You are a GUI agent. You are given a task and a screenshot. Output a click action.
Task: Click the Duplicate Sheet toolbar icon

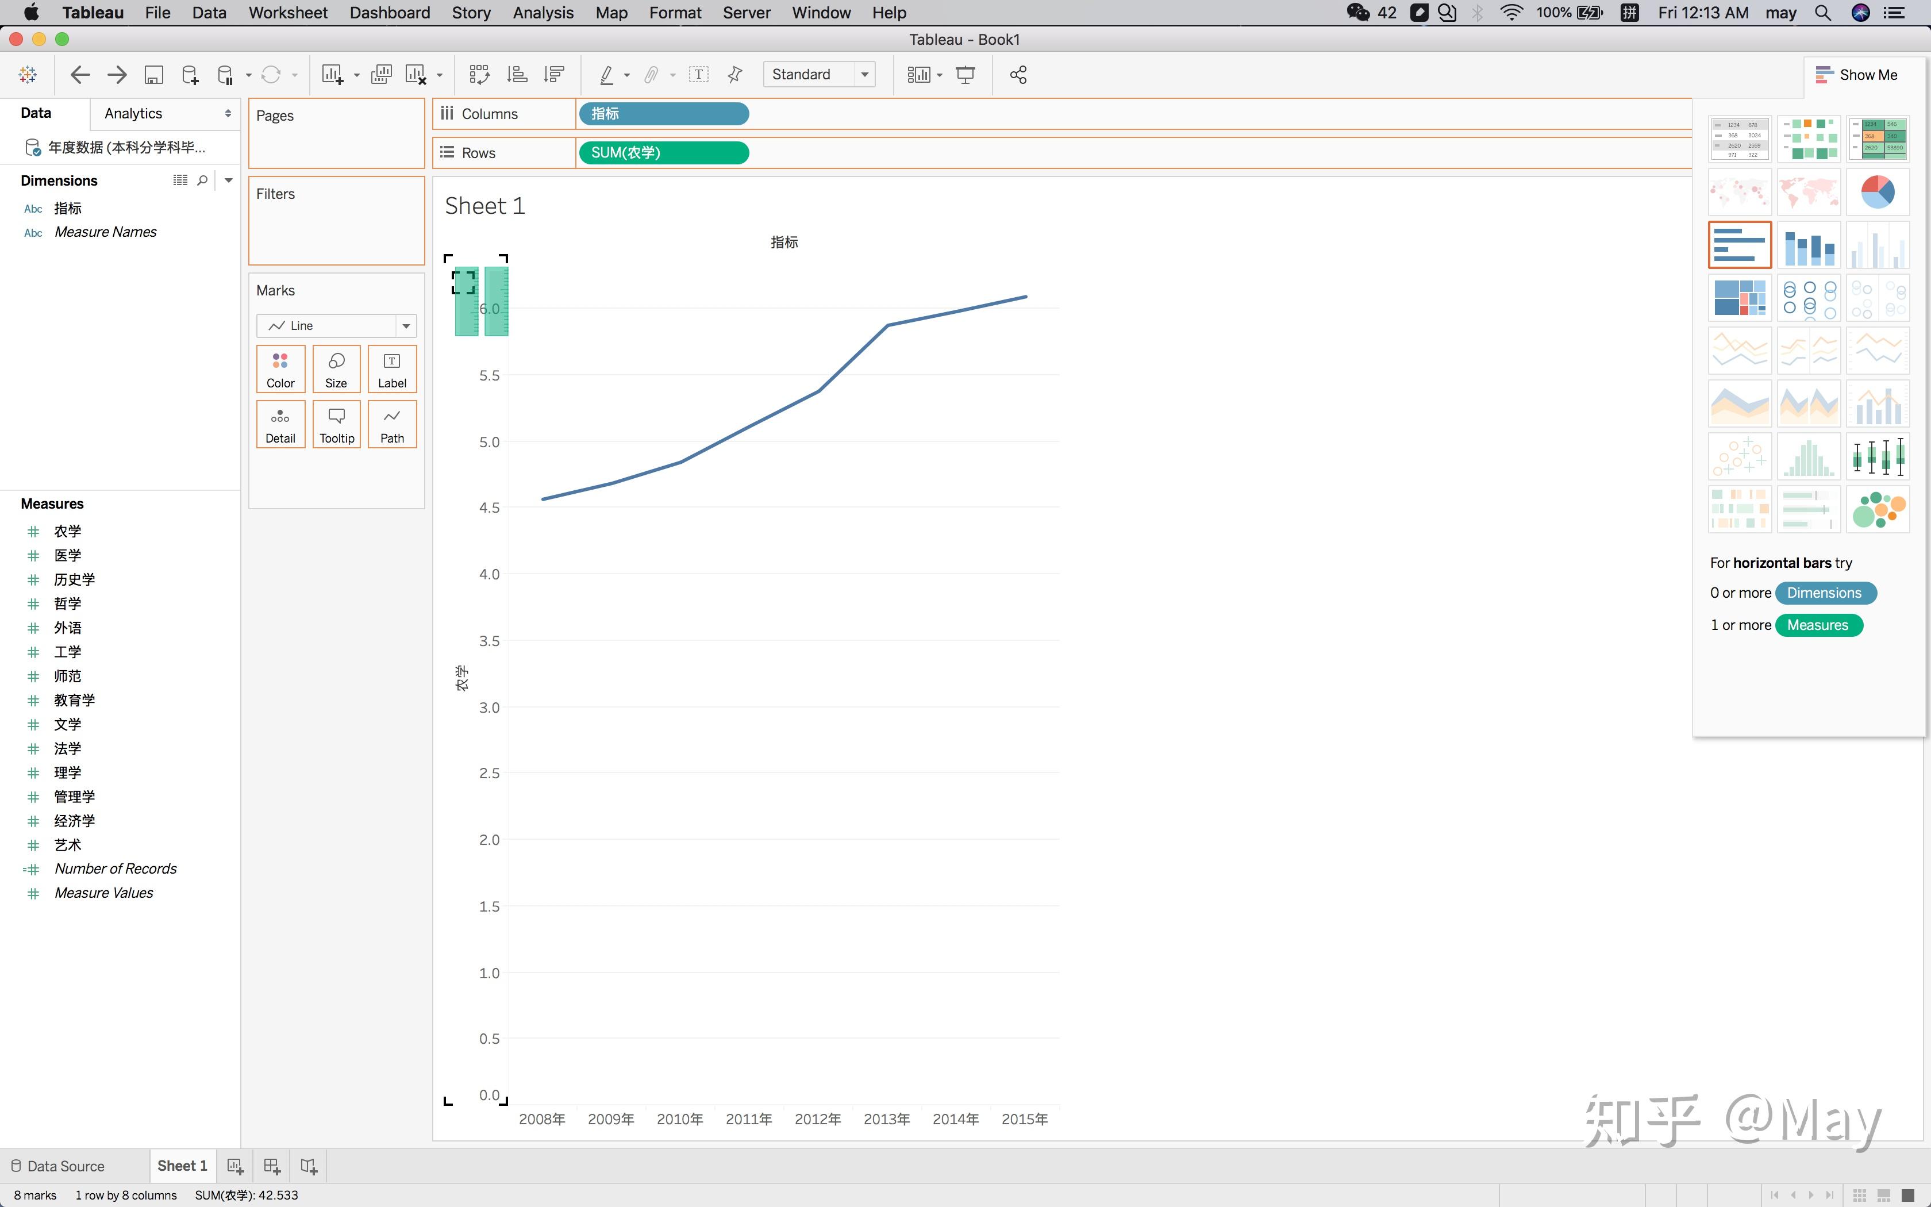point(382,74)
